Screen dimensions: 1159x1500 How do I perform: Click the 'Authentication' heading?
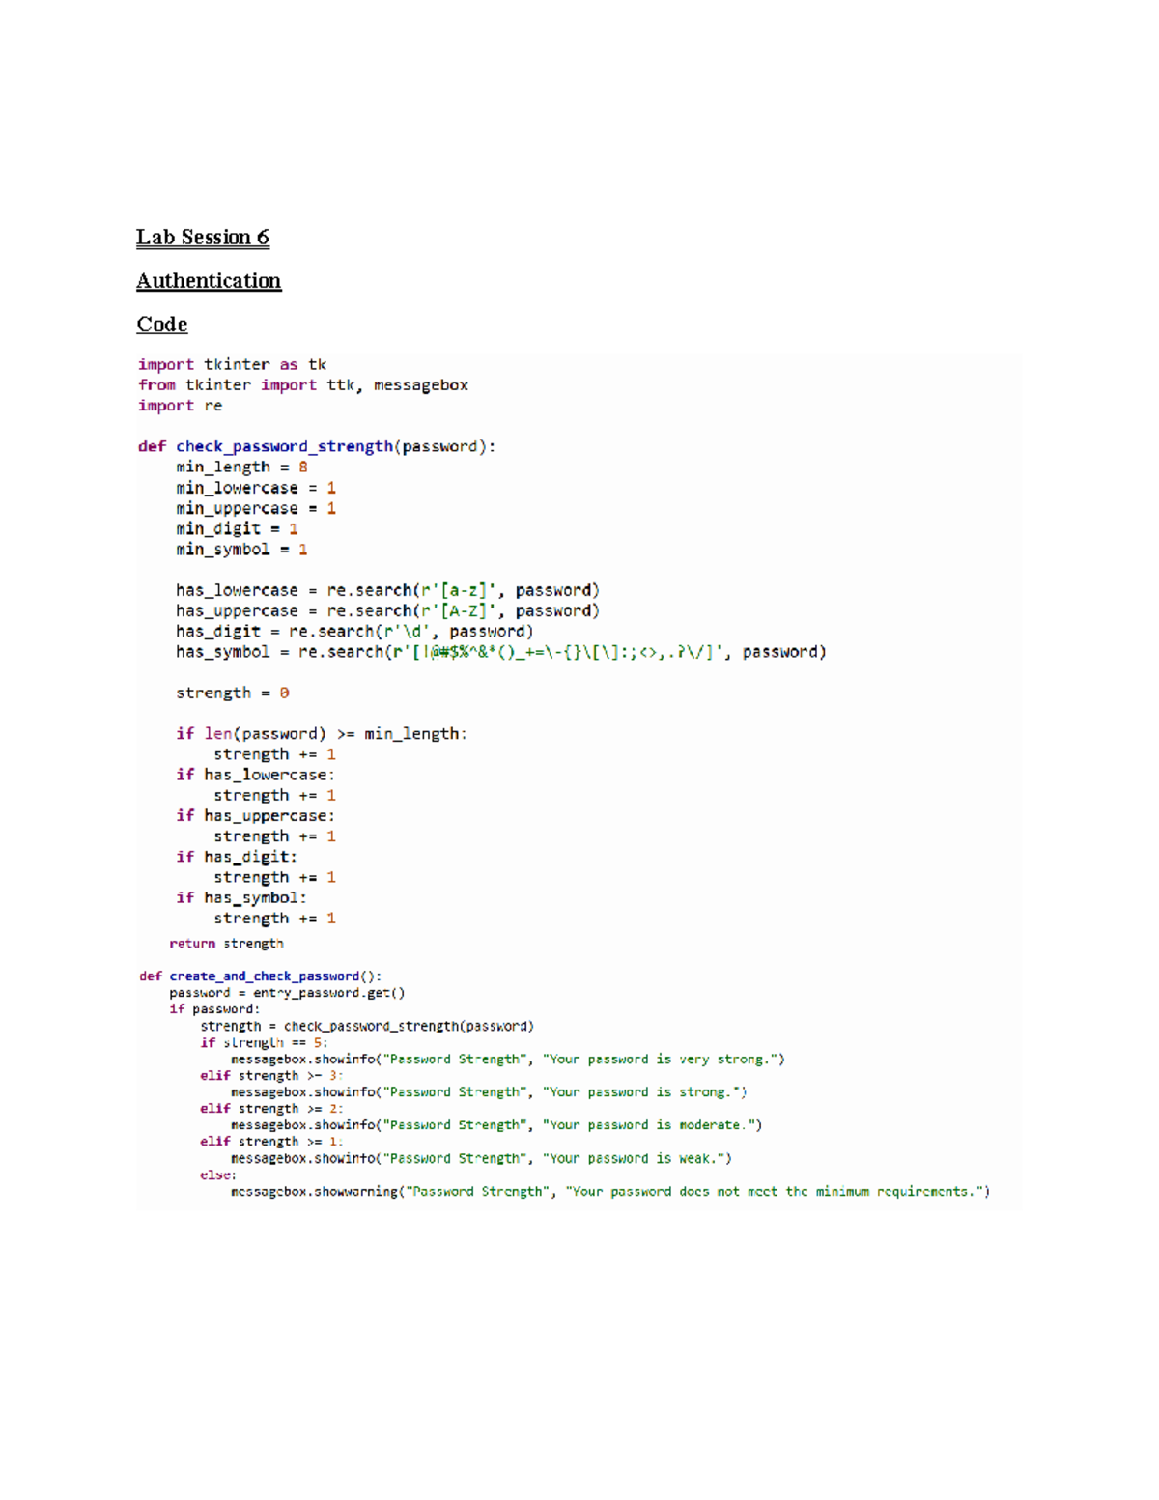pos(209,281)
